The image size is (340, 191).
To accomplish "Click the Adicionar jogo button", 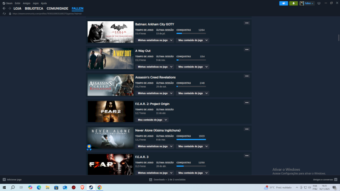I will point(12,180).
